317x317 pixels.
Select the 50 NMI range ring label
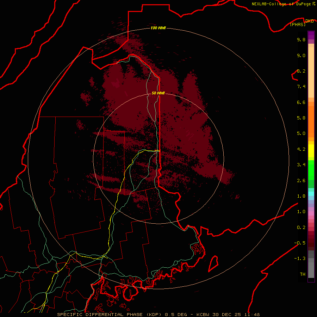point(158,93)
